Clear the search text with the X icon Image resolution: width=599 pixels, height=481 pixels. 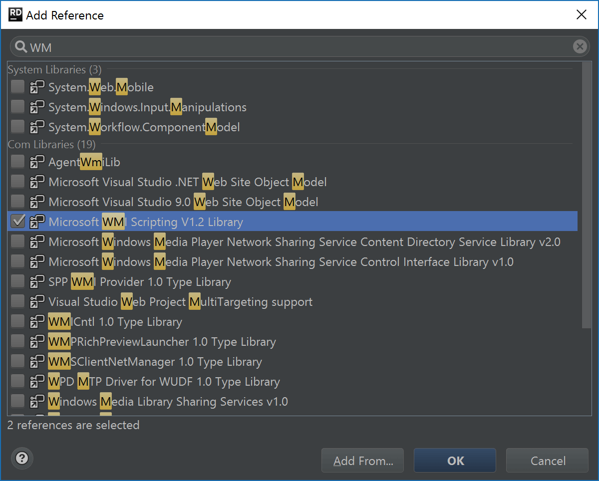coord(580,47)
